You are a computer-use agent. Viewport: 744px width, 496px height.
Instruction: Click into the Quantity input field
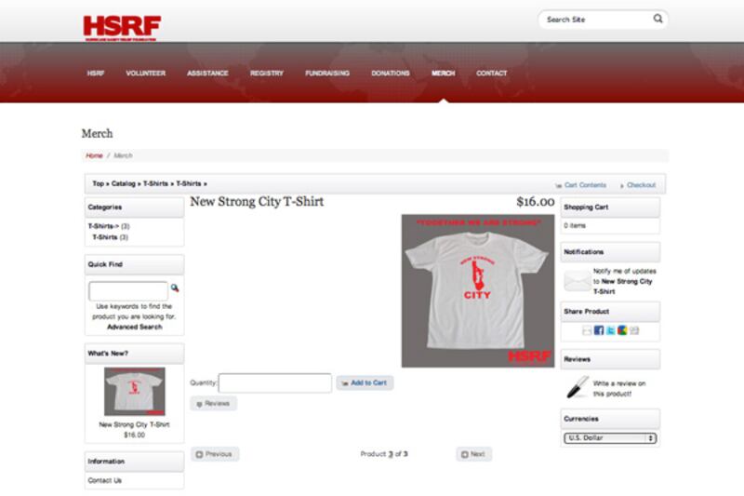tap(274, 382)
